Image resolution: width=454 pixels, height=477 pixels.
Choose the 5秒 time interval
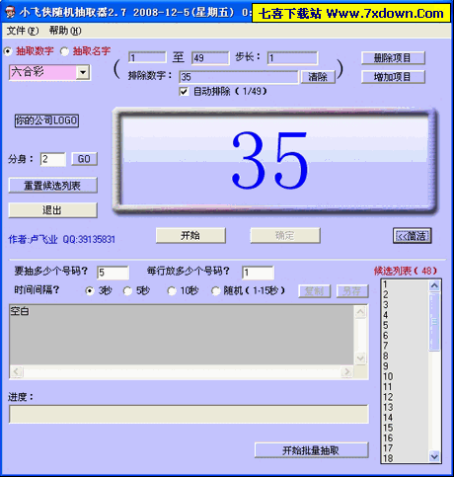pyautogui.click(x=127, y=290)
